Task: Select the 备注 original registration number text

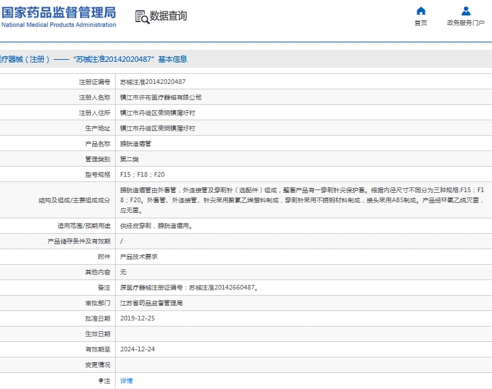Action: [189, 288]
